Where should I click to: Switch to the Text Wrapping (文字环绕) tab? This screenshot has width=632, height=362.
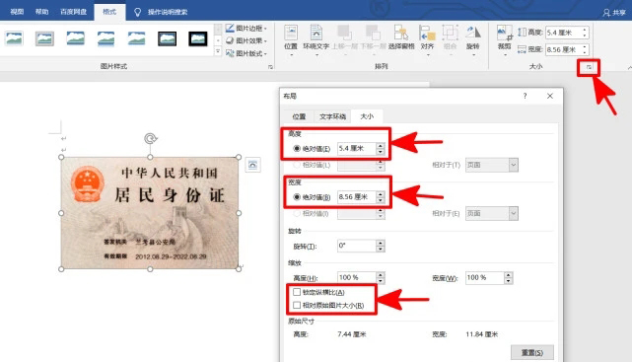coord(332,116)
